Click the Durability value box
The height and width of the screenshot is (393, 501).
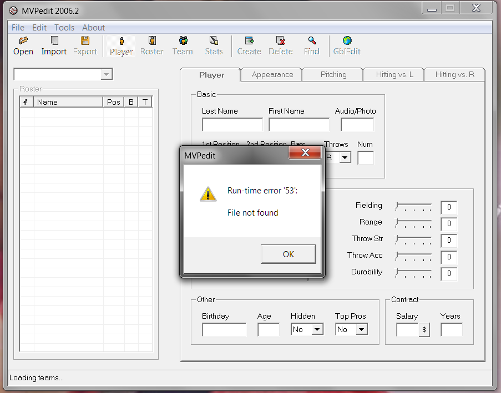(449, 274)
